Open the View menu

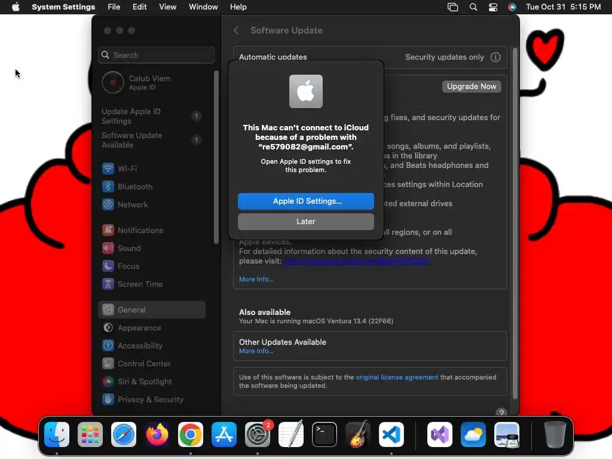[x=167, y=7]
